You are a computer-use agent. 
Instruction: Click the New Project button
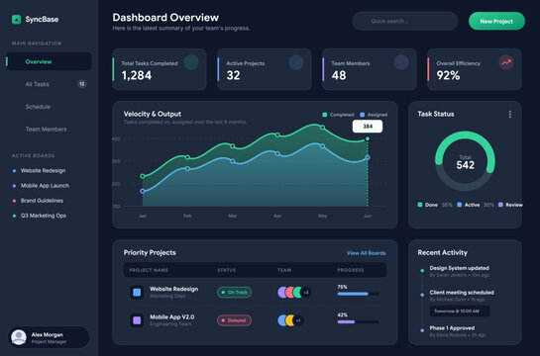coord(496,21)
